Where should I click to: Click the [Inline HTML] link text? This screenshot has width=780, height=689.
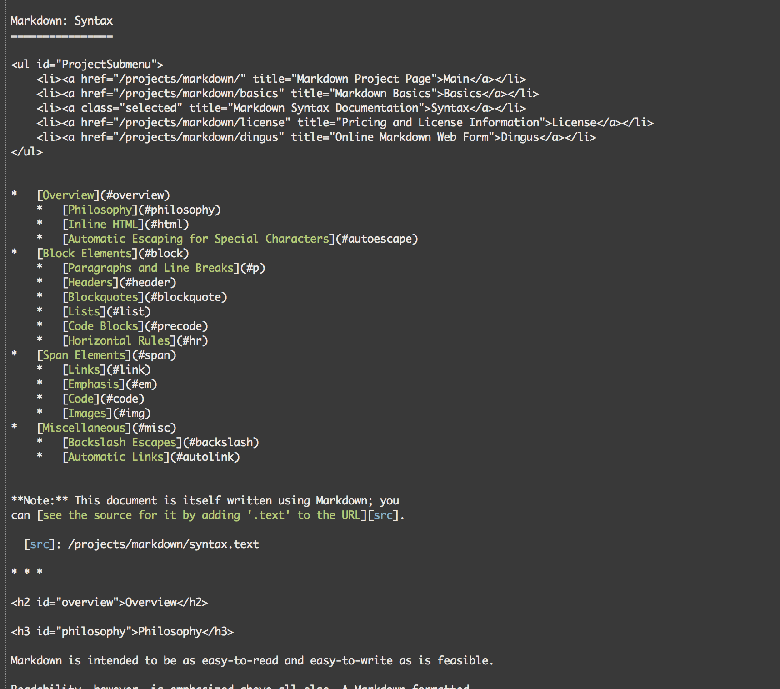coord(103,225)
